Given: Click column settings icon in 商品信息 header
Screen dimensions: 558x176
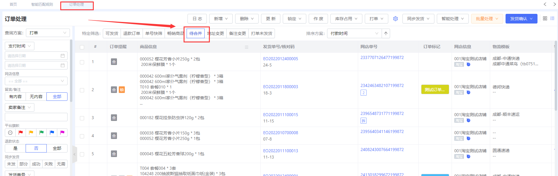Looking at the screenshot, I should 247,47.
